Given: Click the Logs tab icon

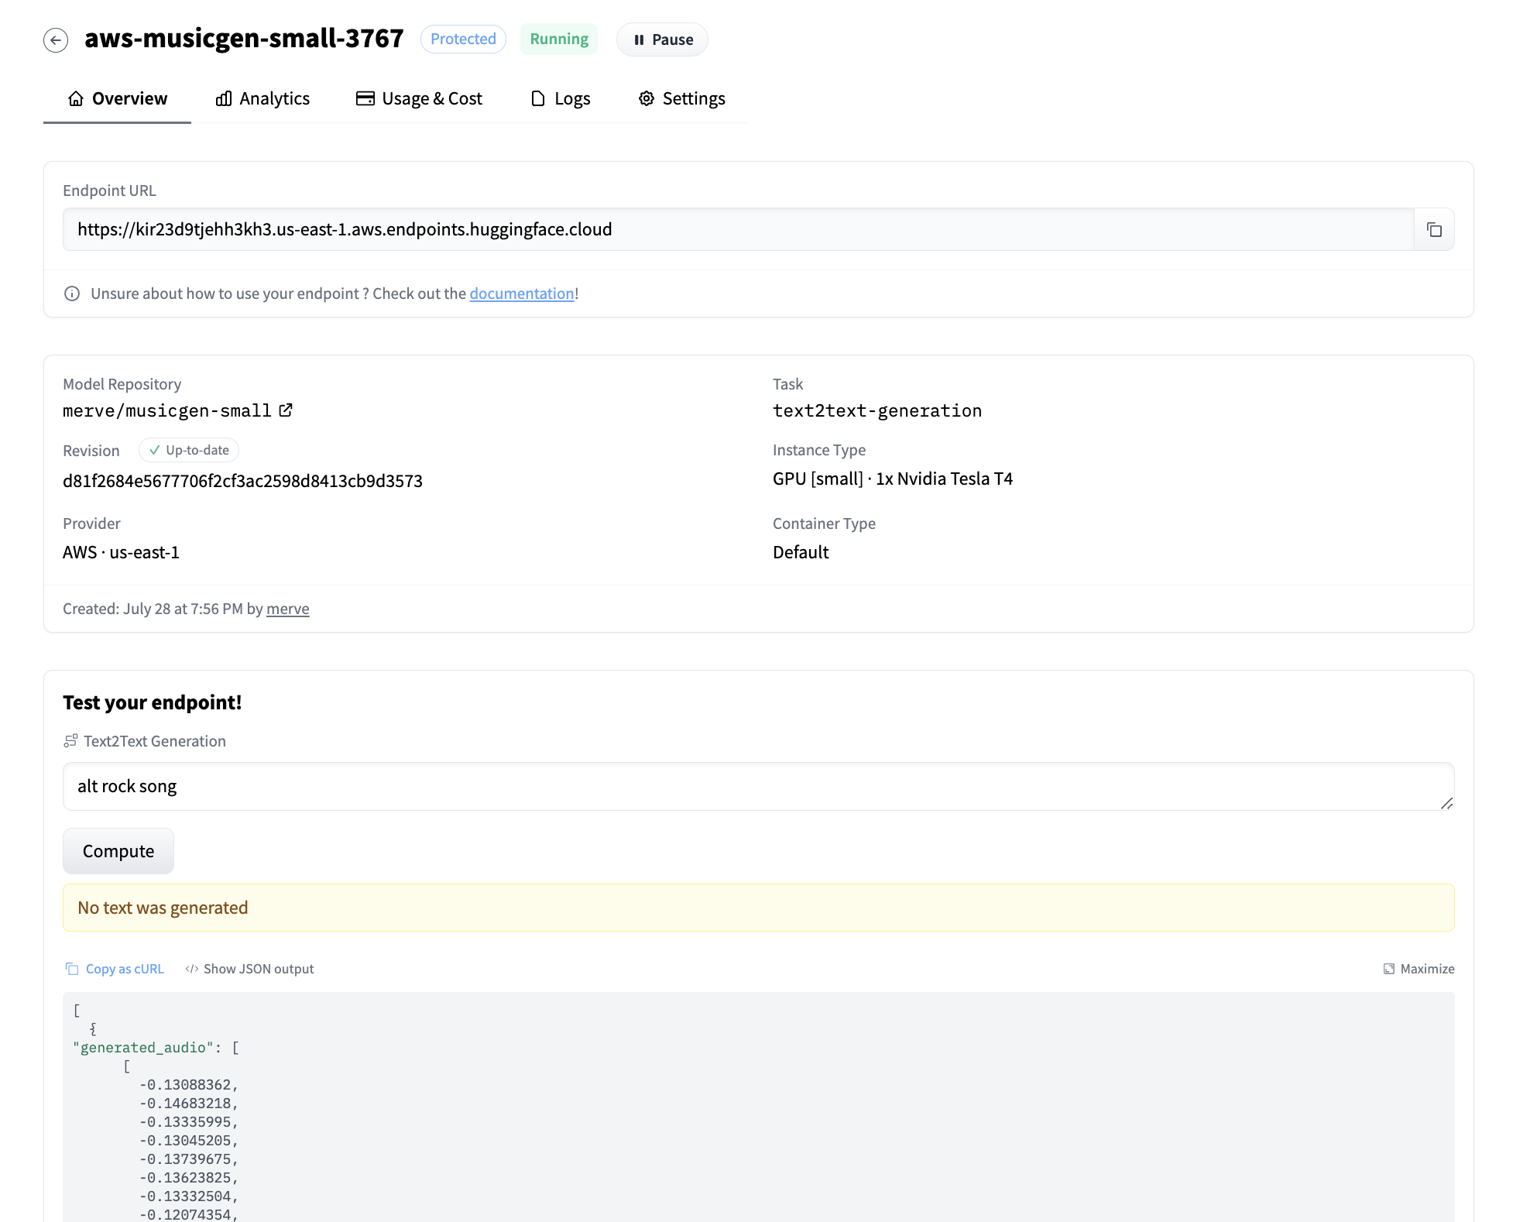Looking at the screenshot, I should click(x=536, y=98).
